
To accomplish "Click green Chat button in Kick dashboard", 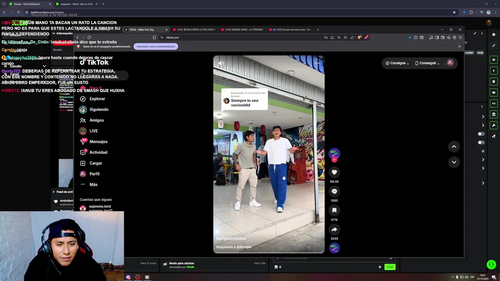I will pos(390,267).
